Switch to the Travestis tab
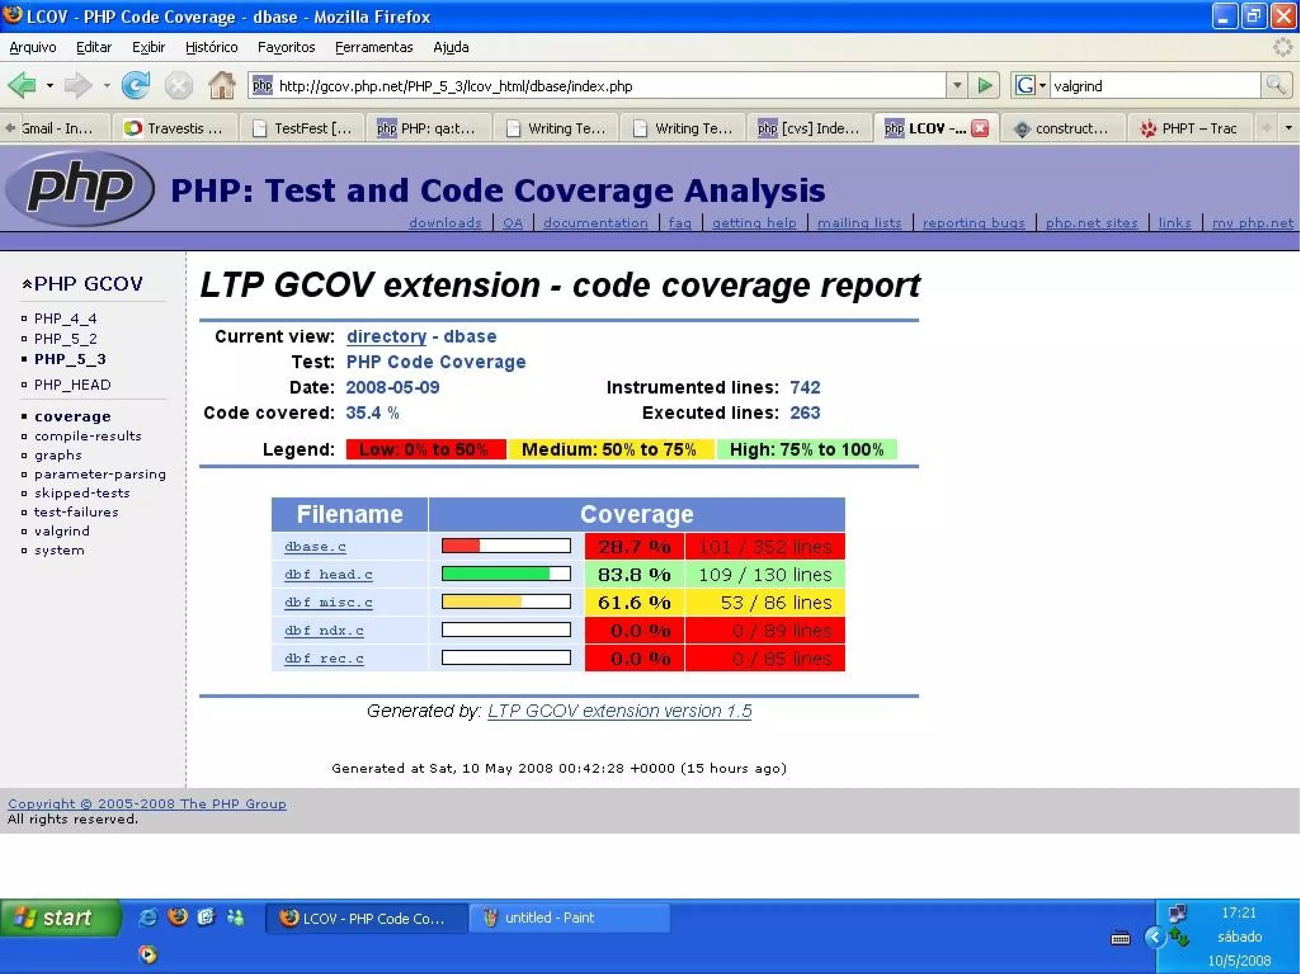 [176, 128]
